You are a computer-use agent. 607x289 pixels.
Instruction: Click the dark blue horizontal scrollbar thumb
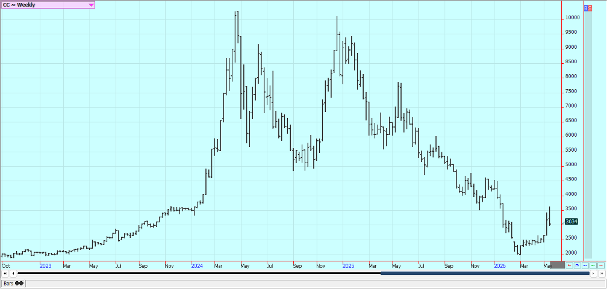tap(485, 273)
